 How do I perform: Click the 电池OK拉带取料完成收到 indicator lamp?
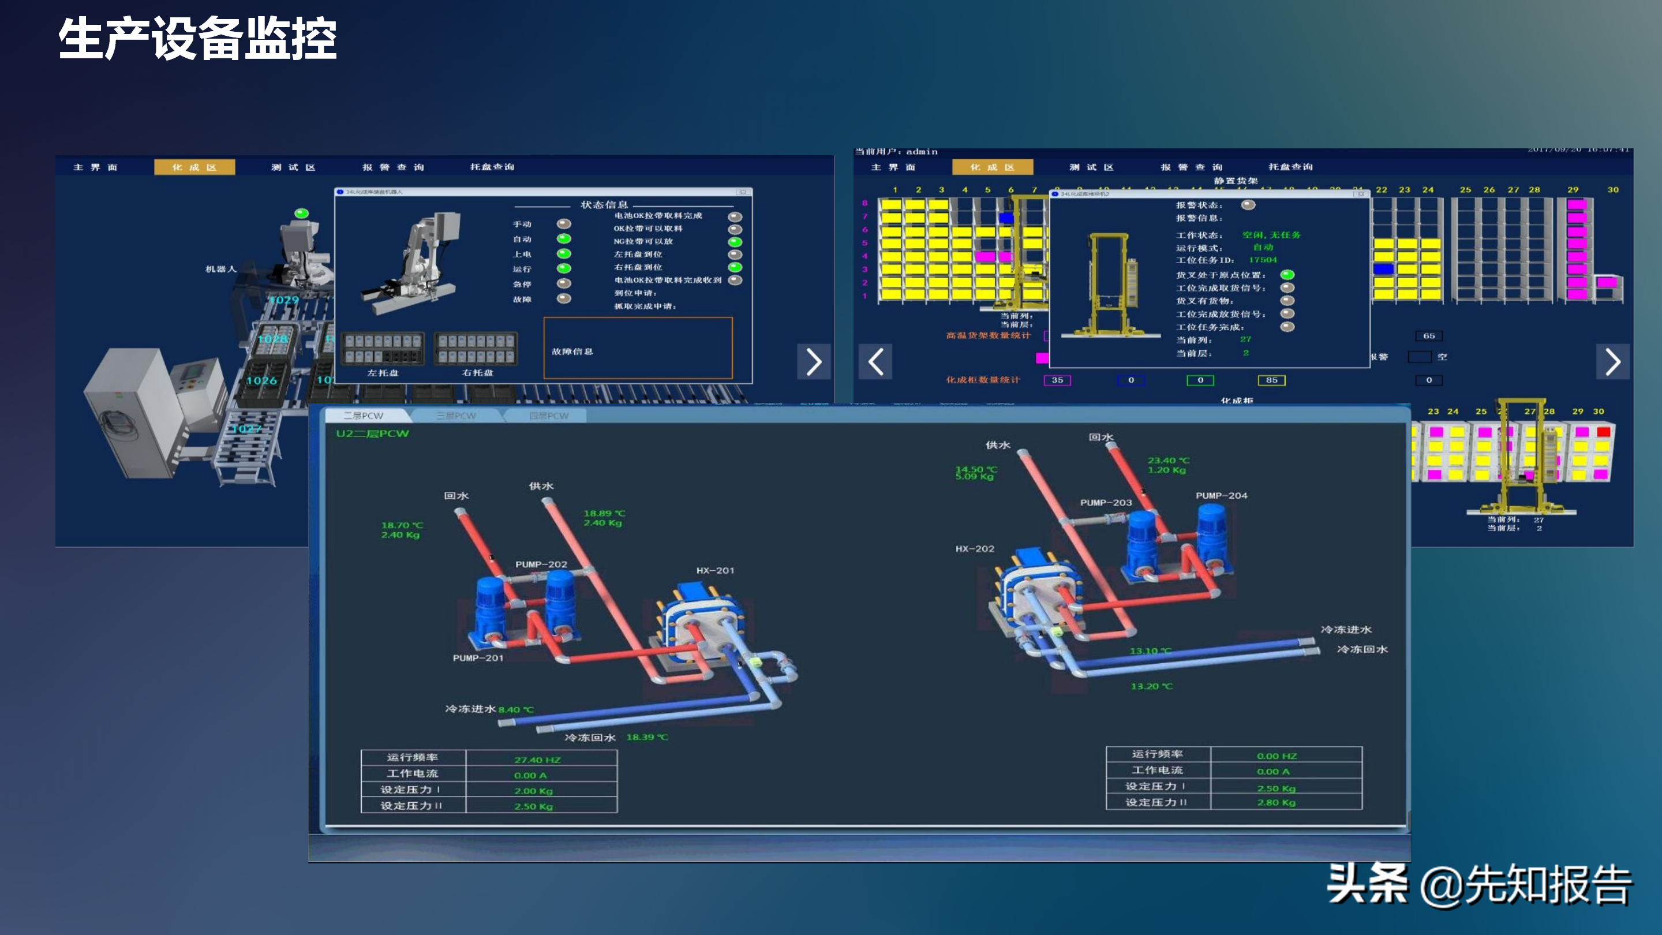[735, 280]
